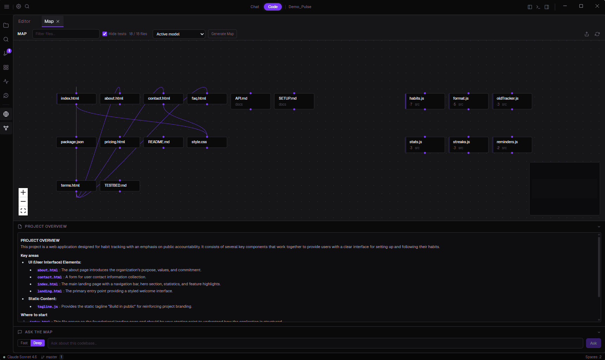Click the search icon in title bar
The width and height of the screenshot is (605, 360).
pyautogui.click(x=27, y=6)
